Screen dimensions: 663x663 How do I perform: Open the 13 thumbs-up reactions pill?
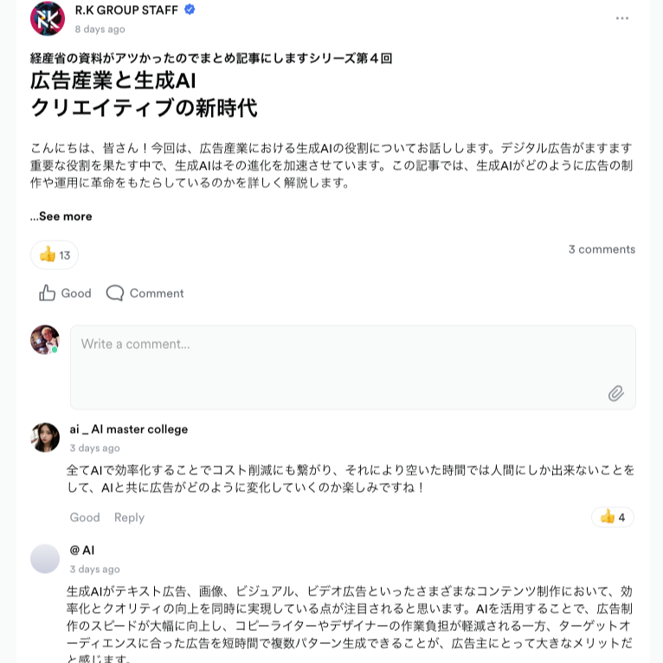(x=55, y=255)
